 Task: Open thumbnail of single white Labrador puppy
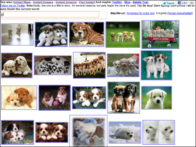click(x=157, y=98)
